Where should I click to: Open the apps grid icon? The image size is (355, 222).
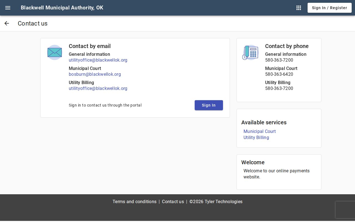[299, 8]
